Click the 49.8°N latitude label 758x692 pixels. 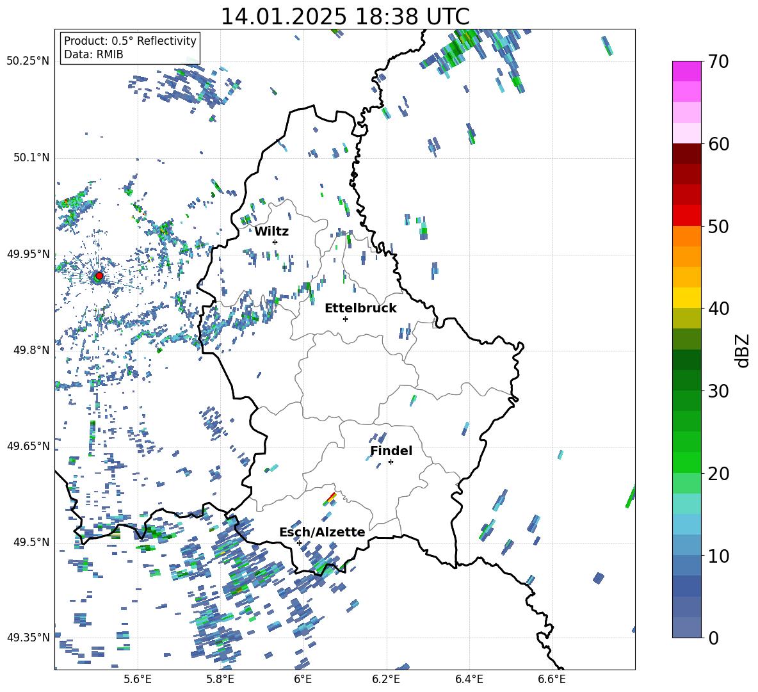coord(31,350)
